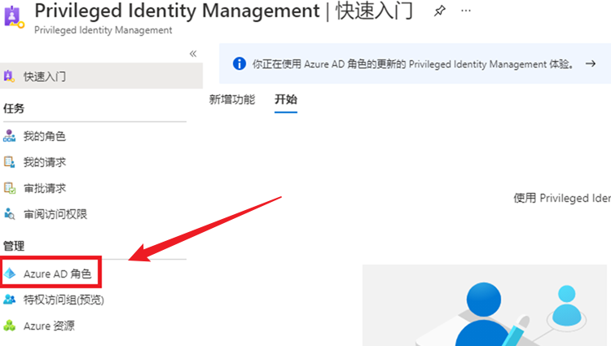The width and height of the screenshot is (611, 346).
Task: Switch to the 新增功能 tab
Action: pos(231,99)
